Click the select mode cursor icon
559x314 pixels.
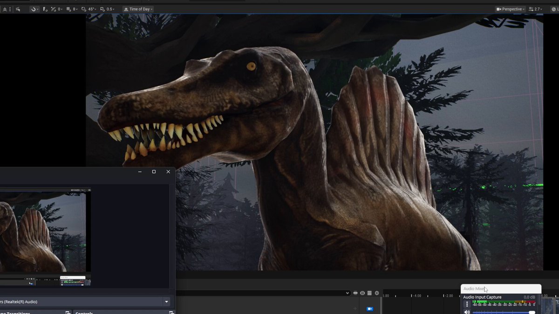tap(18, 9)
